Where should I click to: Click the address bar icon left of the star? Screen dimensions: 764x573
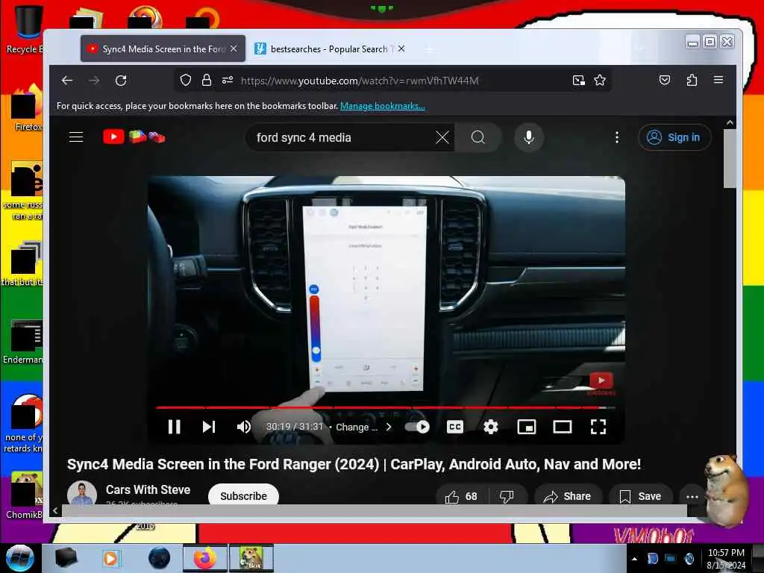[x=578, y=81]
